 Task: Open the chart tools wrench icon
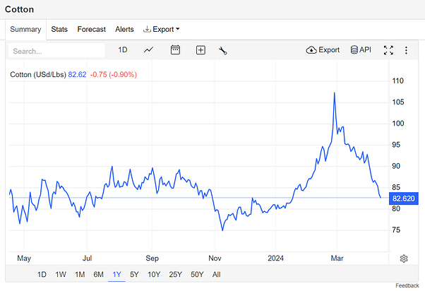pyautogui.click(x=223, y=50)
